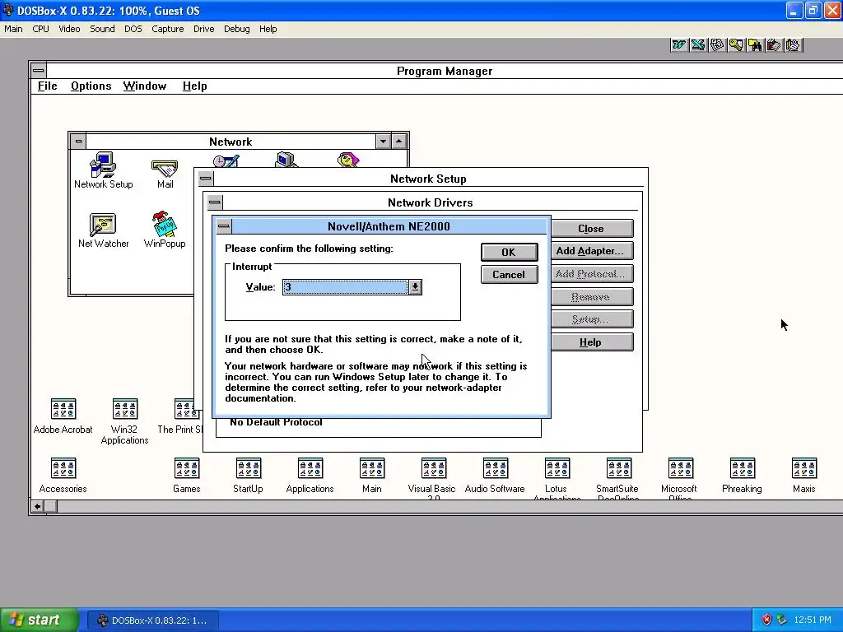Launch the Net Watcher icon
This screenshot has width=843, height=632.
click(x=103, y=230)
